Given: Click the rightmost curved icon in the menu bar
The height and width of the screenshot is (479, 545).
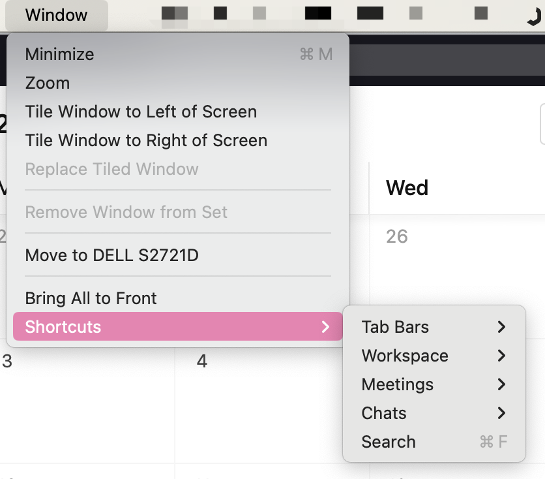Looking at the screenshot, I should pyautogui.click(x=533, y=16).
